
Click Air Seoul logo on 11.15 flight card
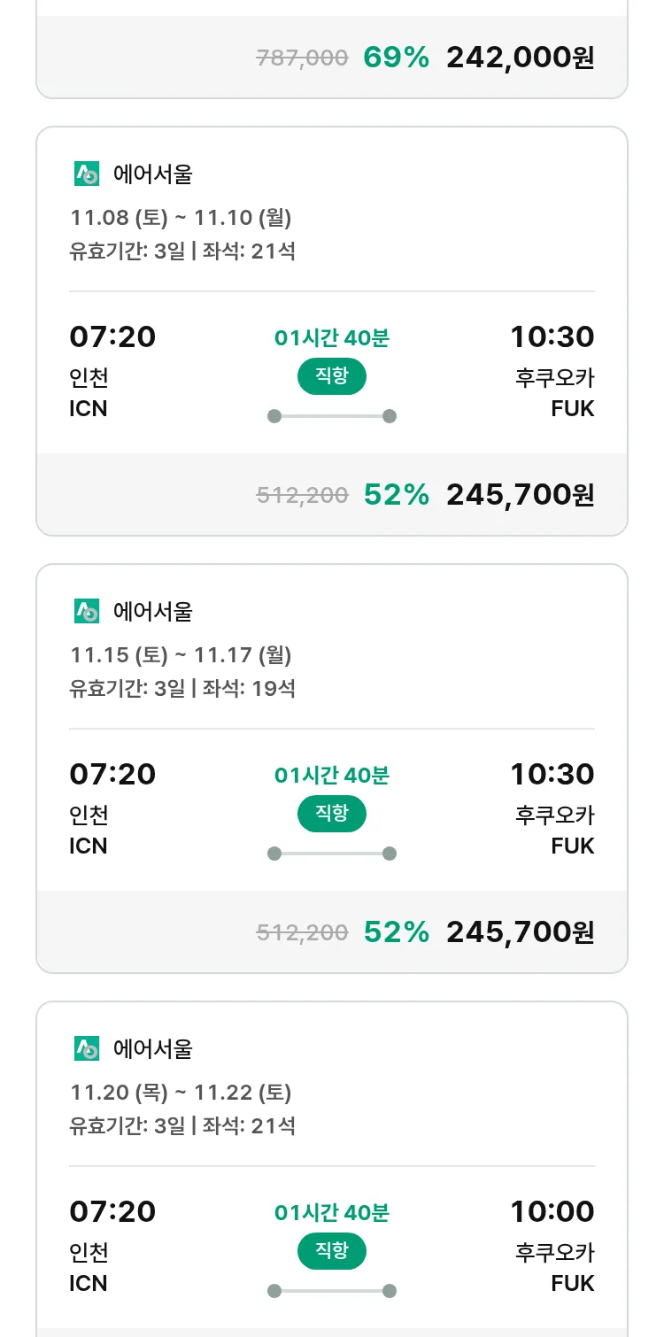pos(87,611)
